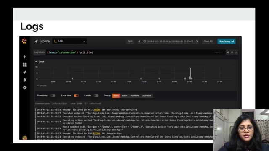Click the Split button
The height and width of the screenshot is (151, 269).
click(x=130, y=41)
